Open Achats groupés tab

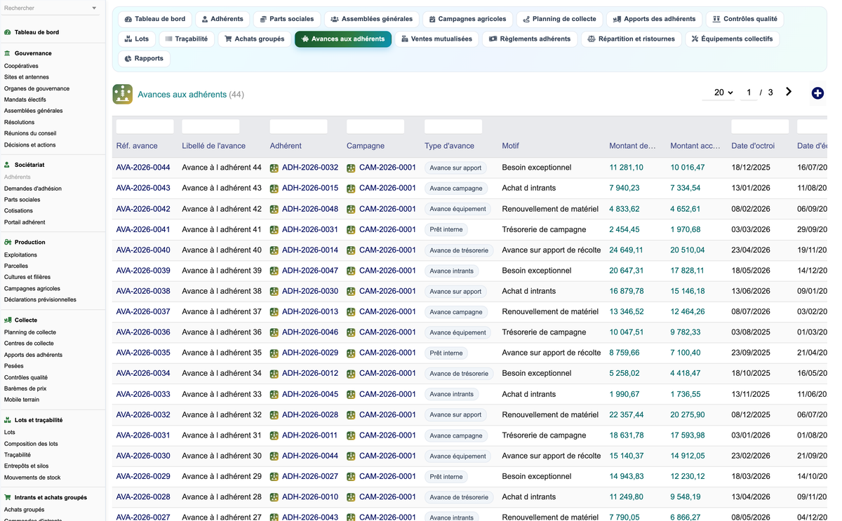click(254, 39)
